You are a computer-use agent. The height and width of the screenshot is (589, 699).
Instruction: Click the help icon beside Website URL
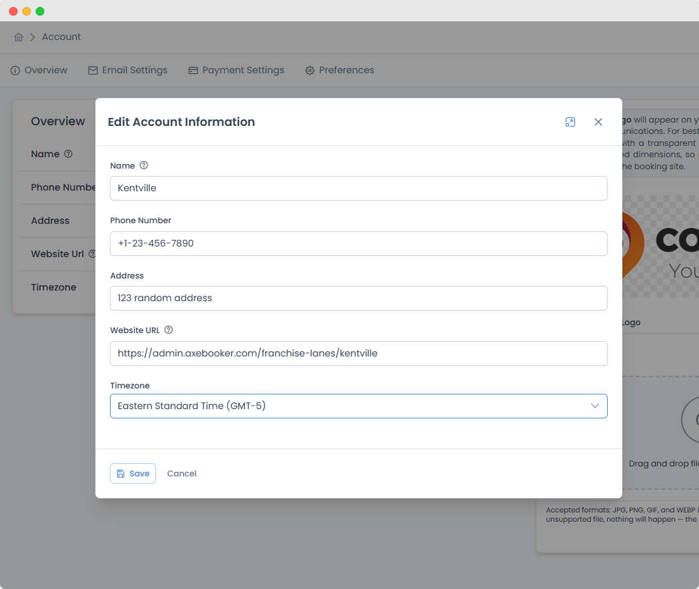pos(169,330)
